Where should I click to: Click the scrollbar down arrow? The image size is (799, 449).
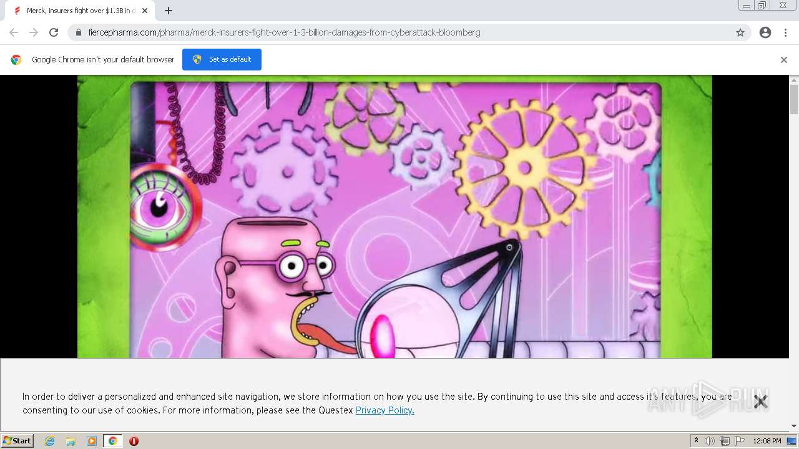(x=794, y=426)
